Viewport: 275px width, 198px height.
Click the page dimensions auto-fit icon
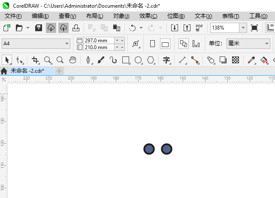click(136, 44)
